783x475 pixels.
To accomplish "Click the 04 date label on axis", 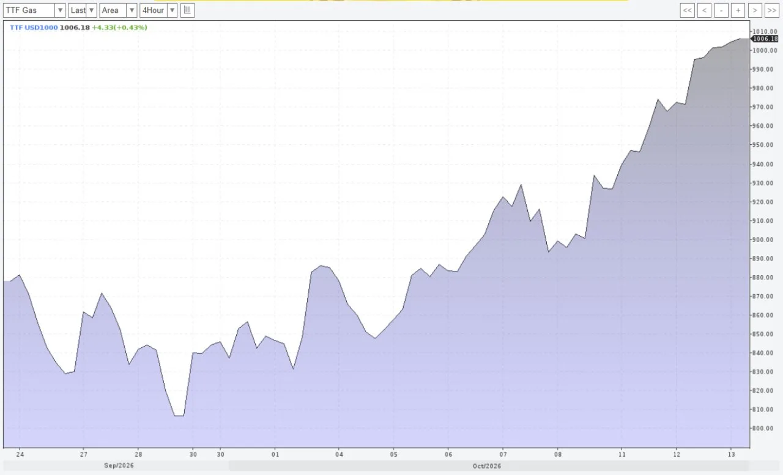I will pos(340,454).
